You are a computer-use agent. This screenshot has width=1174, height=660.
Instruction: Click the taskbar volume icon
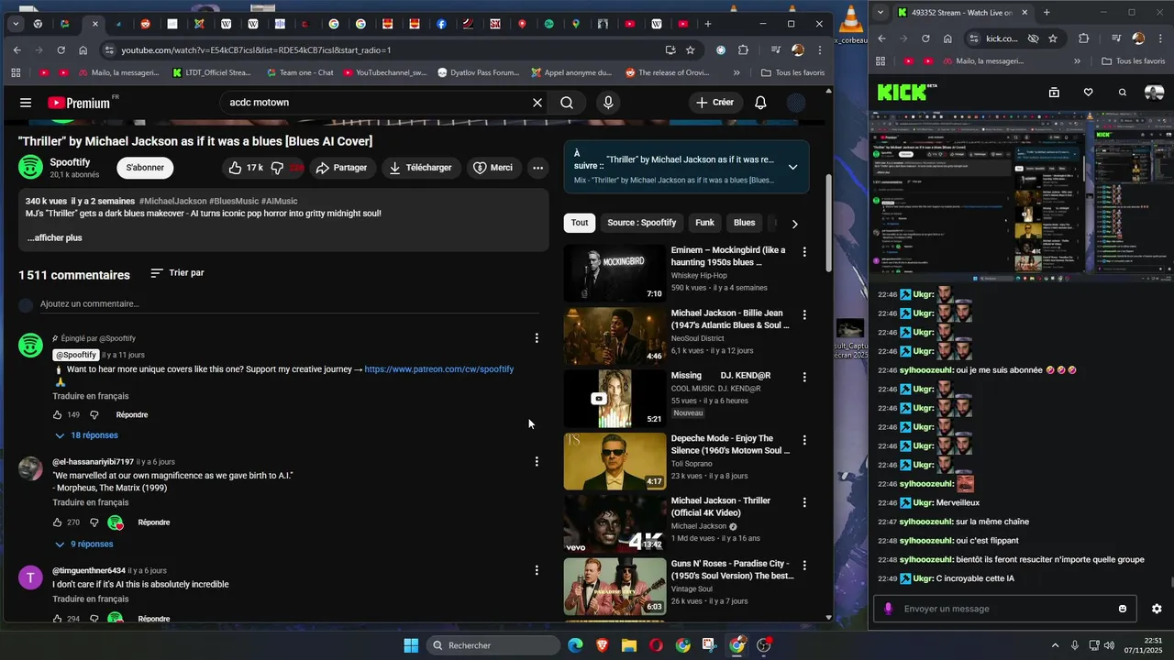pos(1109,645)
